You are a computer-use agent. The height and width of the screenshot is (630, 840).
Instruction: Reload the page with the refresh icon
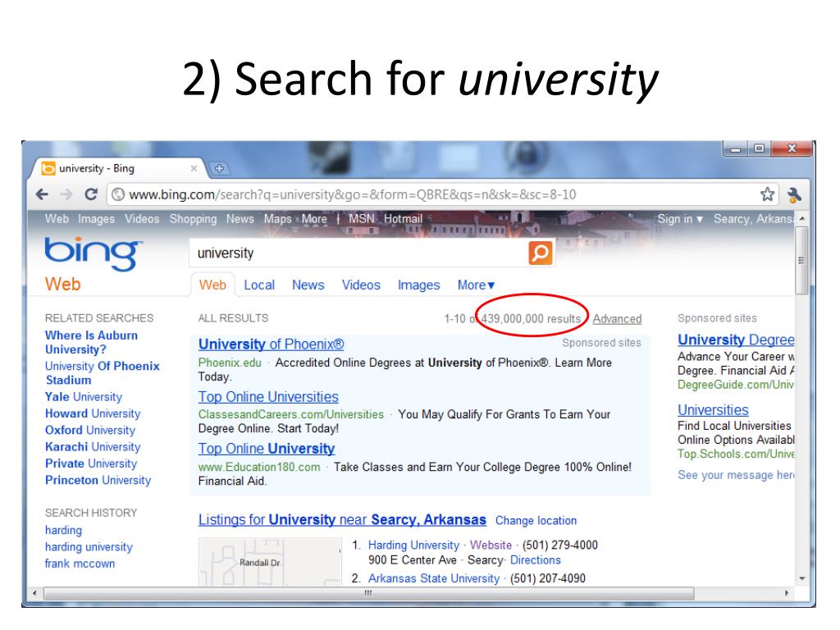pos(91,194)
